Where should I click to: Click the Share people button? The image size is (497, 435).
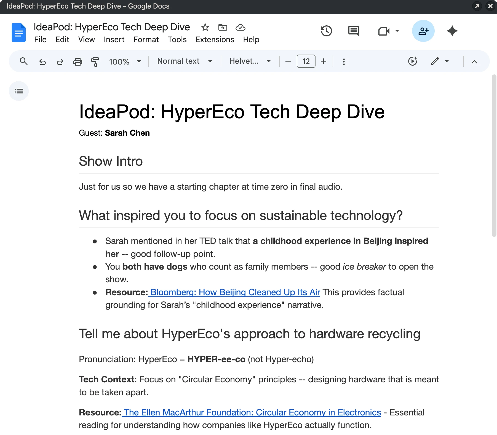pyautogui.click(x=423, y=31)
